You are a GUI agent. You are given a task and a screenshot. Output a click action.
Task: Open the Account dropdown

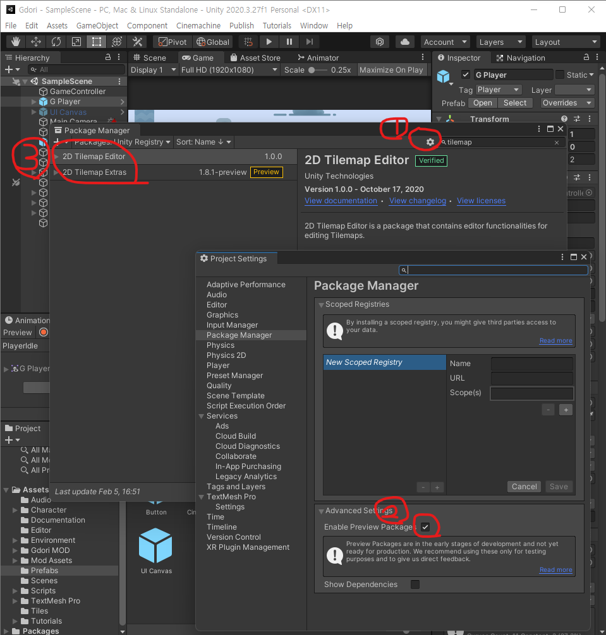(445, 42)
